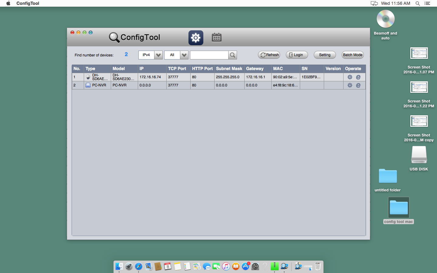Click the Batch Mode button
The width and height of the screenshot is (437, 273).
(353, 55)
